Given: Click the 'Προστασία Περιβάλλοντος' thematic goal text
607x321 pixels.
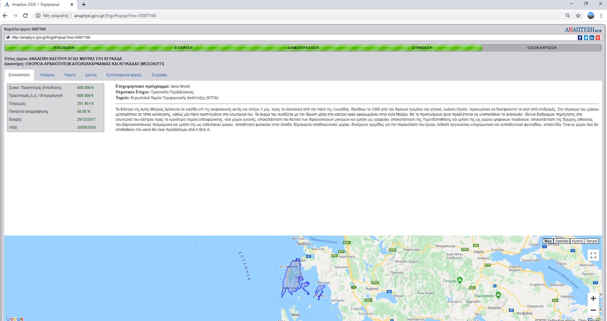Looking at the screenshot, I should coord(172,92).
